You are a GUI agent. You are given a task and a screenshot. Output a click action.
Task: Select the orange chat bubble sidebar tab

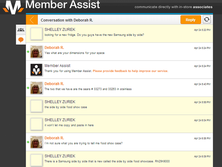21,40
